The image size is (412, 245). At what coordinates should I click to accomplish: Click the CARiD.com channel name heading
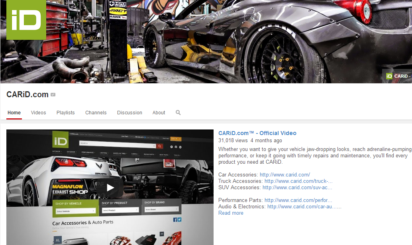click(x=27, y=94)
